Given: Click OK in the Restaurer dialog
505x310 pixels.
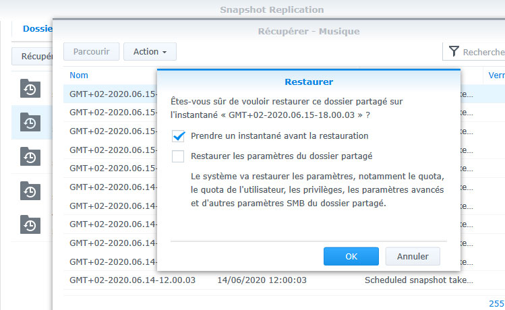Looking at the screenshot, I should point(351,256).
